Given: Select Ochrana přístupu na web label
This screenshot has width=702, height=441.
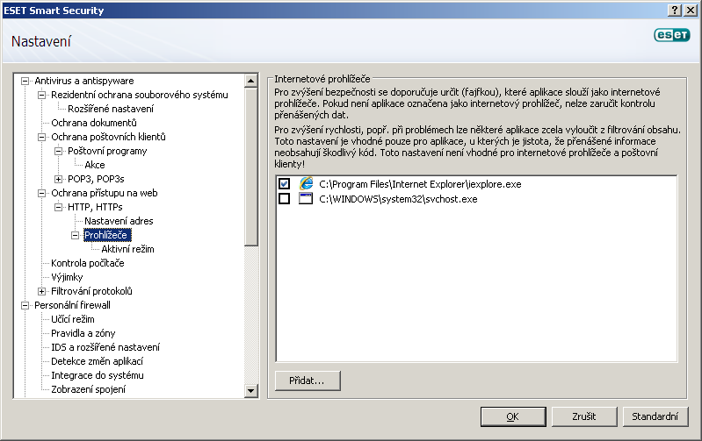Looking at the screenshot, I should click(x=105, y=193).
